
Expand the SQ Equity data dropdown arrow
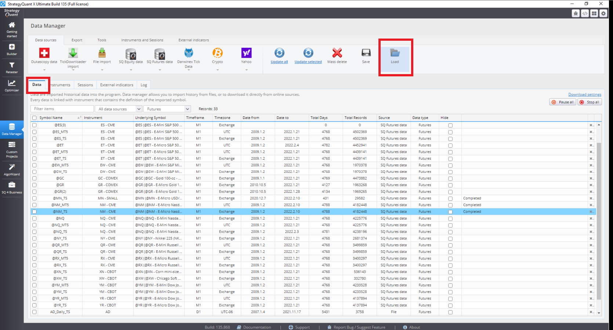(x=131, y=70)
